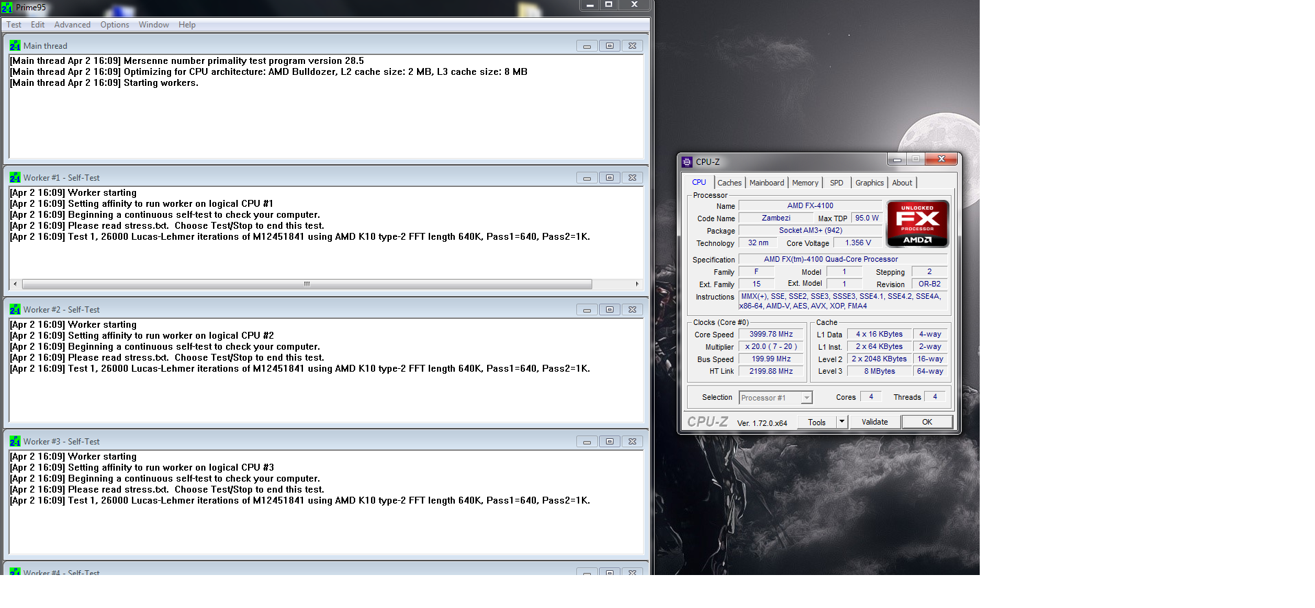Screen dimensions: 1315x608
Task: Maximize the Worker #1 sub-window
Action: click(x=609, y=178)
